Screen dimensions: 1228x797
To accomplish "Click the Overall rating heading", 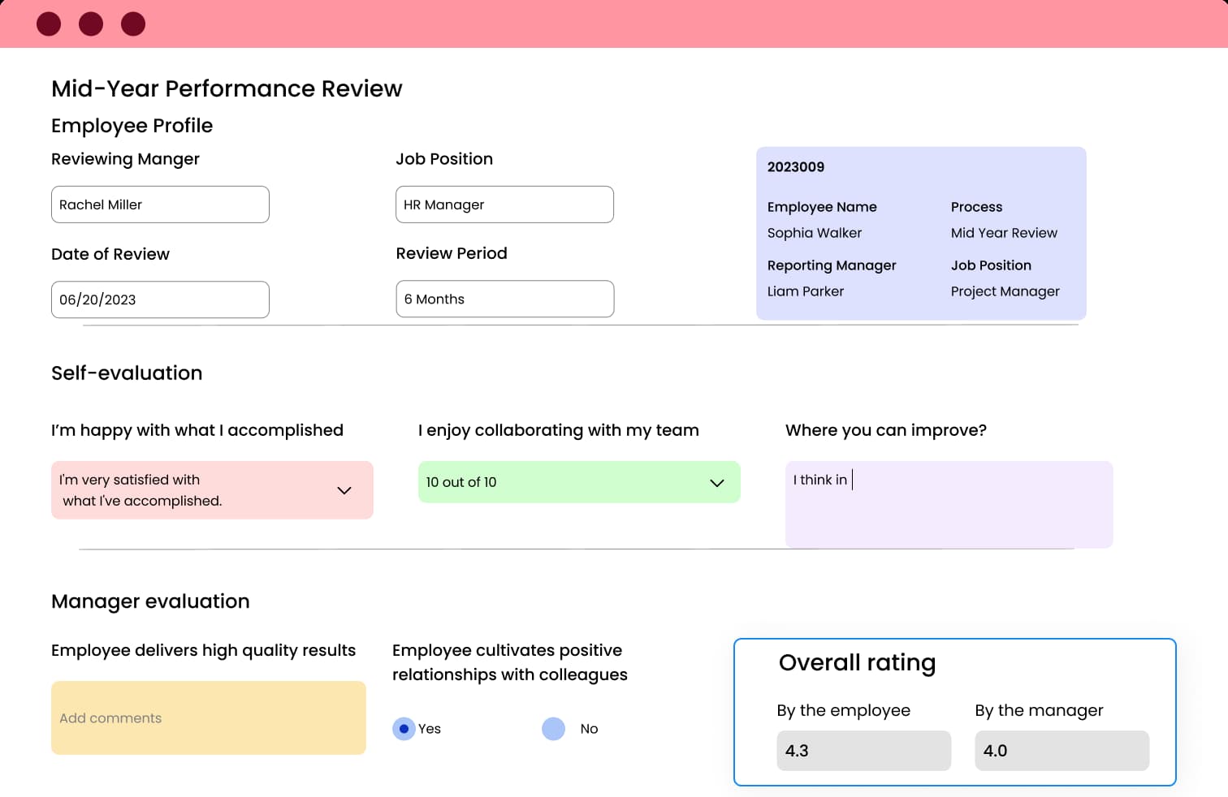I will pyautogui.click(x=857, y=663).
